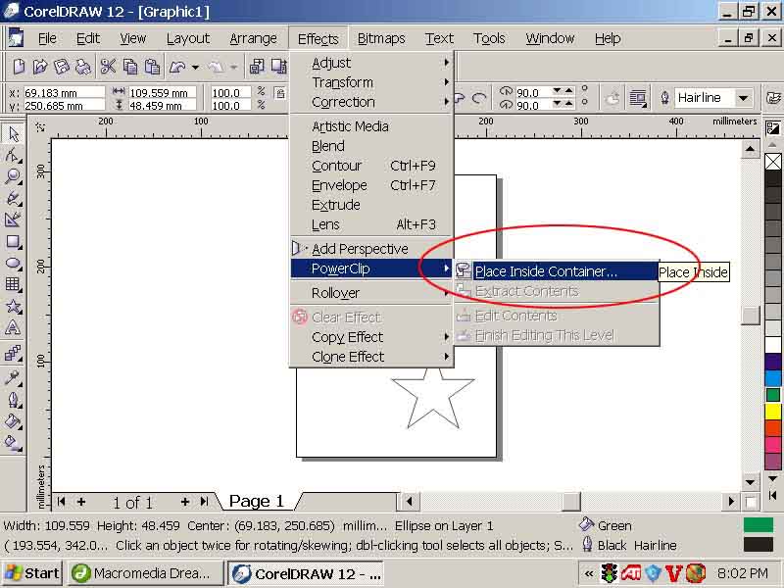784x588 pixels.
Task: Choose Lens from Effects menu
Action: point(372,225)
